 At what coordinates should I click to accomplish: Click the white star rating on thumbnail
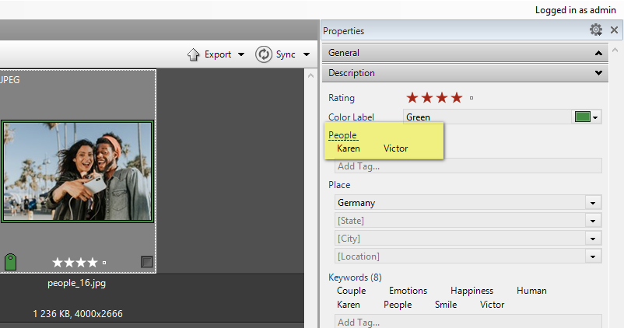[75, 263]
